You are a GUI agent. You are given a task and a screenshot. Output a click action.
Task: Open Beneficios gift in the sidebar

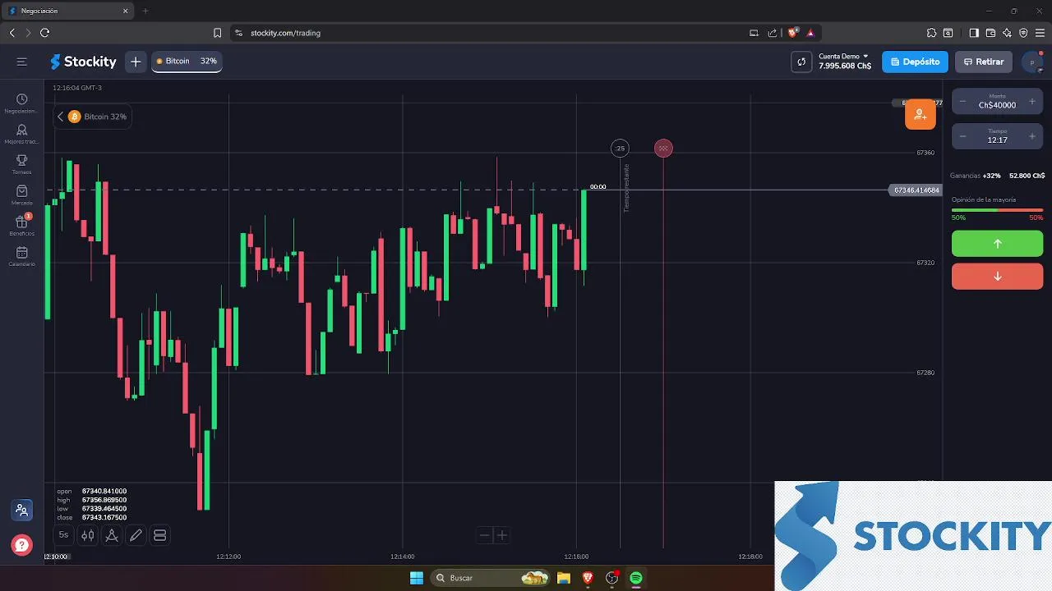pyautogui.click(x=22, y=226)
